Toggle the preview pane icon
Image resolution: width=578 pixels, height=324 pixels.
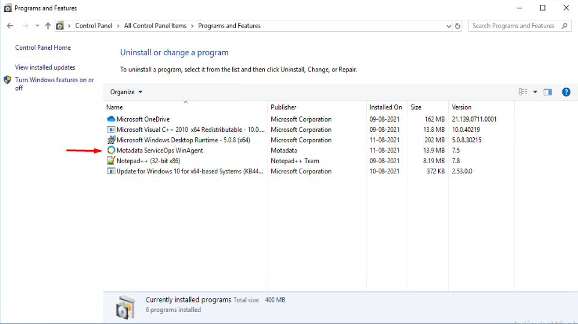[x=548, y=92]
